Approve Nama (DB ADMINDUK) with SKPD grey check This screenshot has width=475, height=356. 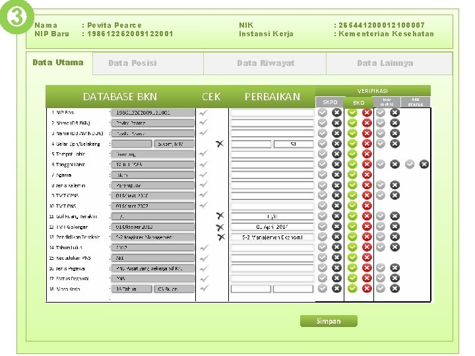pos(323,133)
